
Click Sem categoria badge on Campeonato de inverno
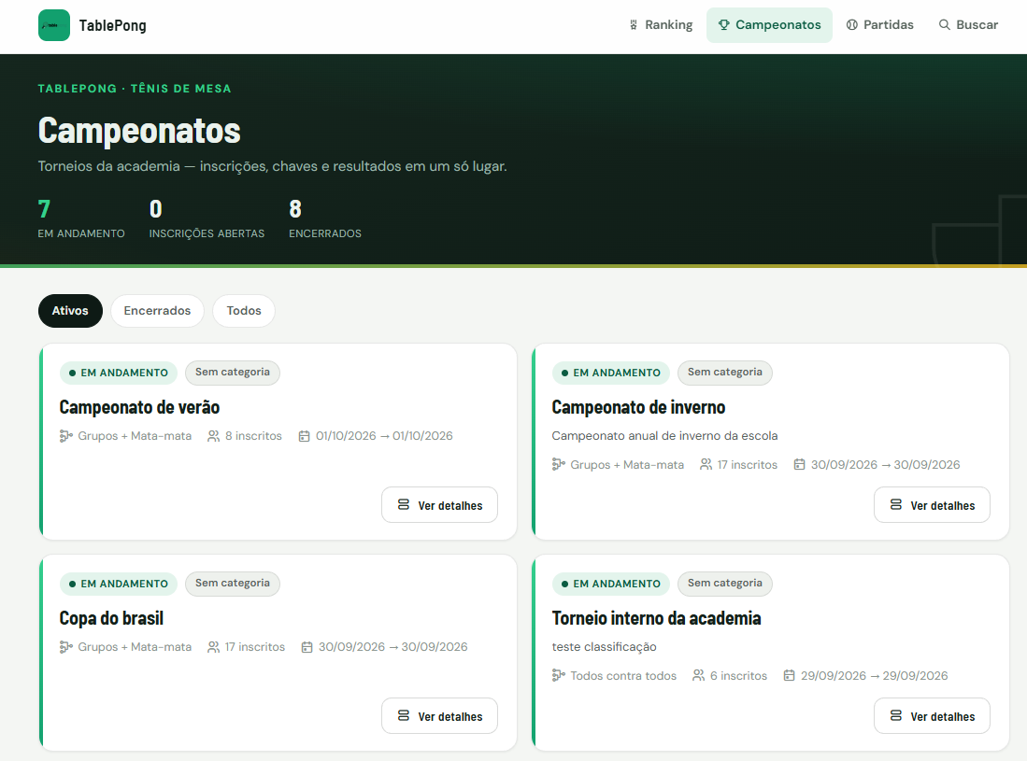[724, 373]
